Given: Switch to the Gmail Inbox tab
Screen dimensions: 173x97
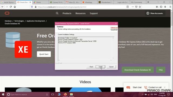Looking at the screenshot, I should [73, 2].
